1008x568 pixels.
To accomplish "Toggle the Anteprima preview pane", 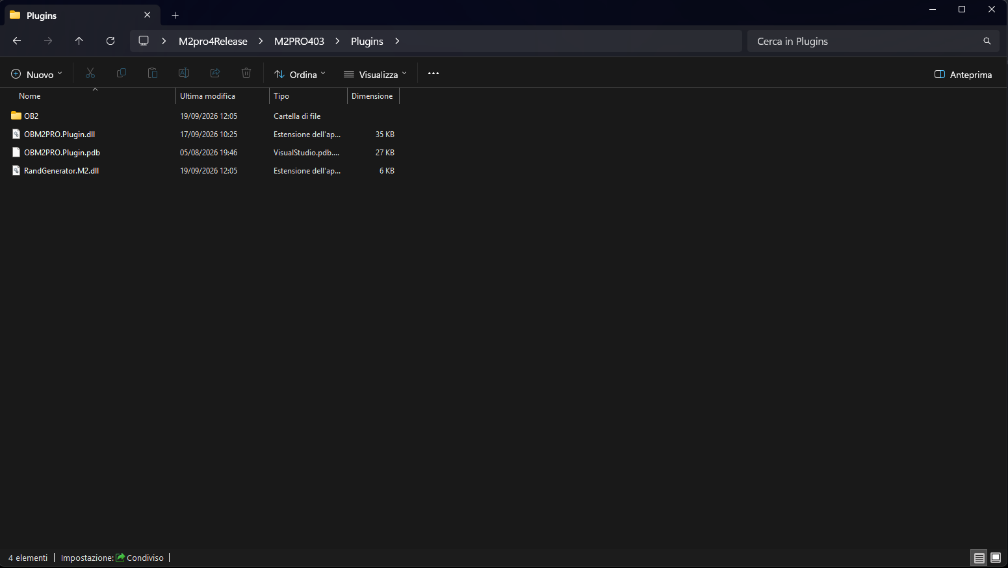I will click(963, 74).
